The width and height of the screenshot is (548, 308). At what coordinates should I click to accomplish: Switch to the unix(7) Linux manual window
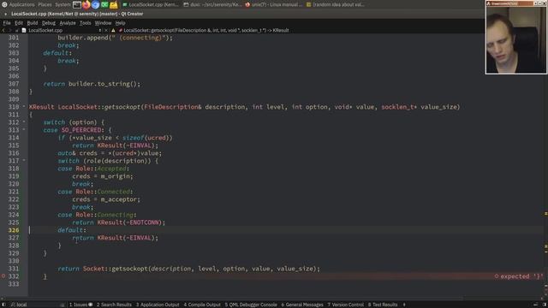(x=274, y=4)
